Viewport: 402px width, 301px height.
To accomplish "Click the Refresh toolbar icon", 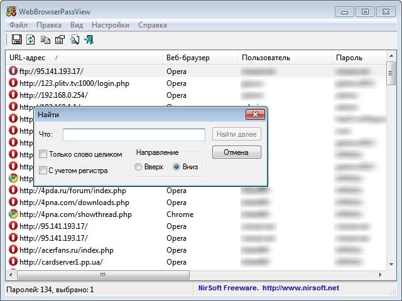I will 31,40.
